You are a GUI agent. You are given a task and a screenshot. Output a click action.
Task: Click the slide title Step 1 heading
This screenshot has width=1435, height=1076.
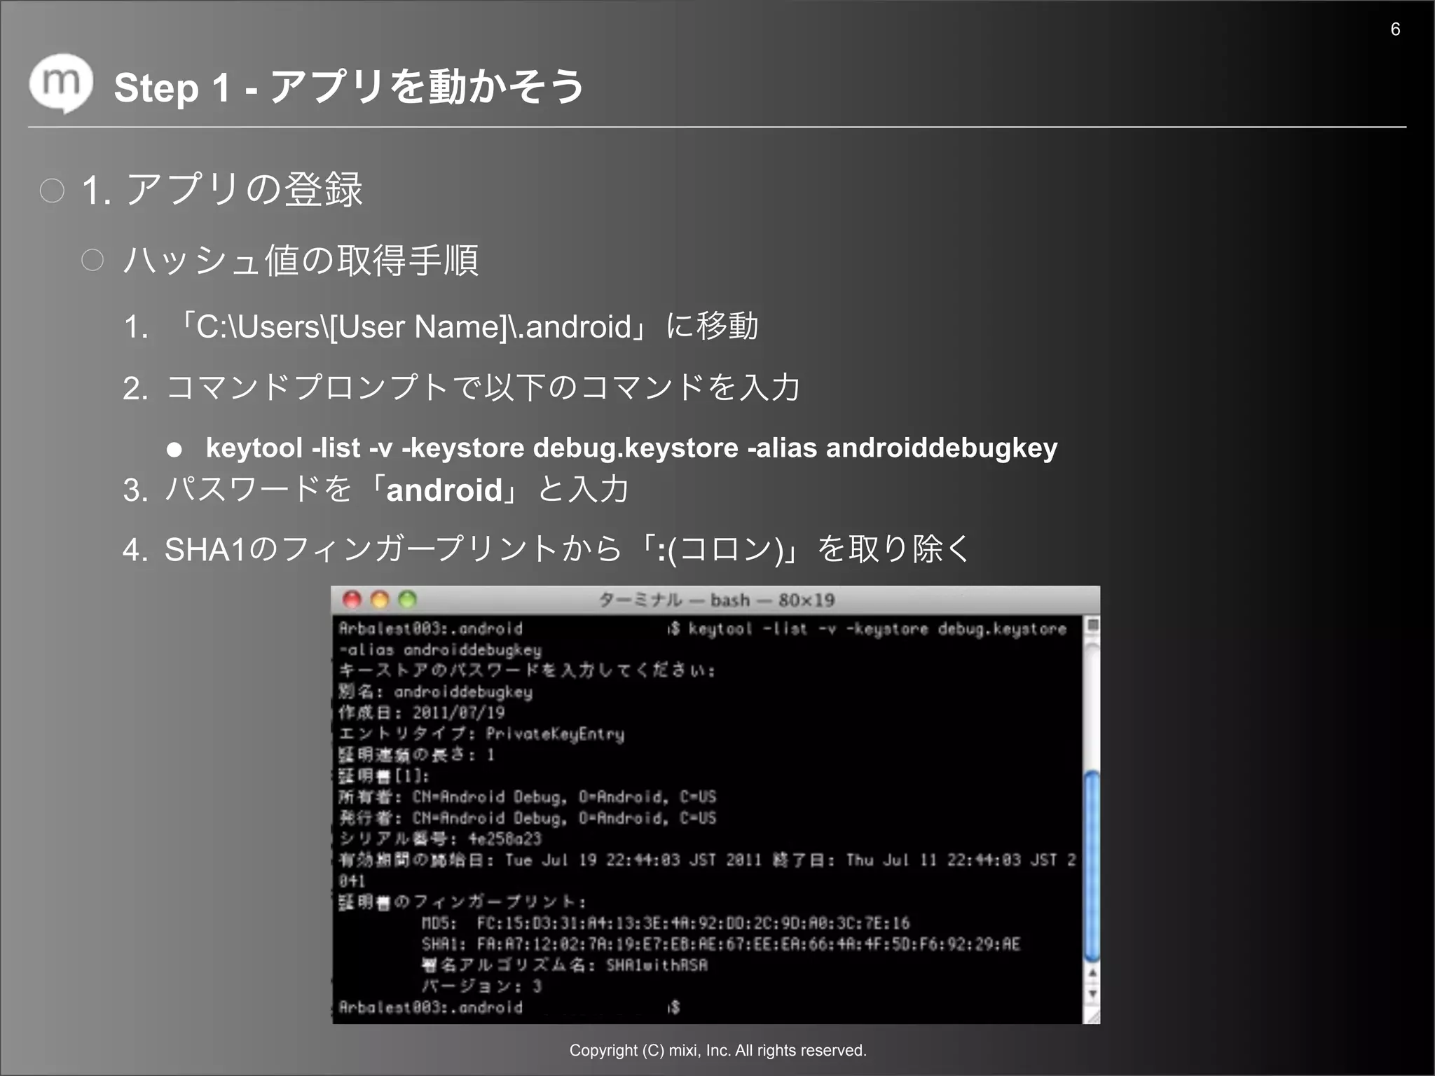pos(348,88)
